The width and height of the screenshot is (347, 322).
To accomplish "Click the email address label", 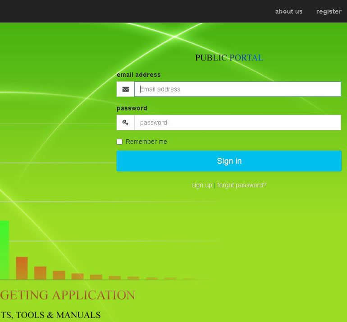I will 138,74.
